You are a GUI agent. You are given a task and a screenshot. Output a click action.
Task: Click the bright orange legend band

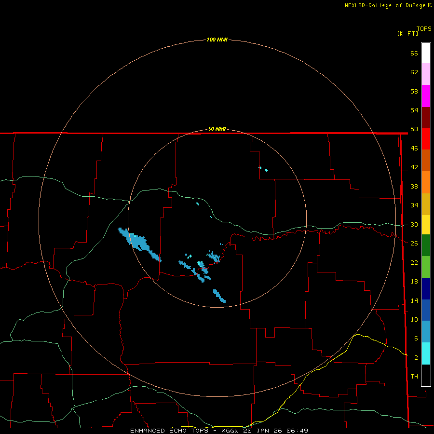click(x=426, y=182)
